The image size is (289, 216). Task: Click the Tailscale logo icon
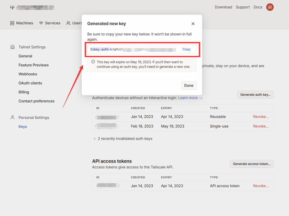pos(12,8)
